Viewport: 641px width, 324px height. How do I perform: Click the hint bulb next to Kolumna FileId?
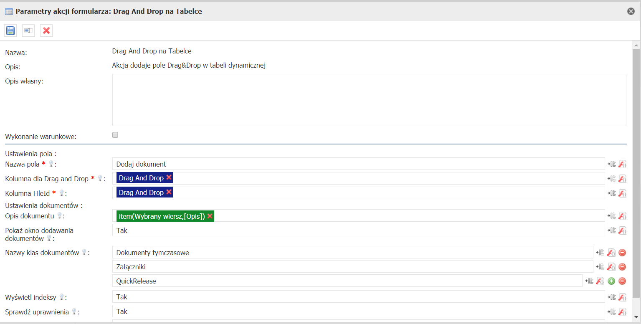coord(62,193)
